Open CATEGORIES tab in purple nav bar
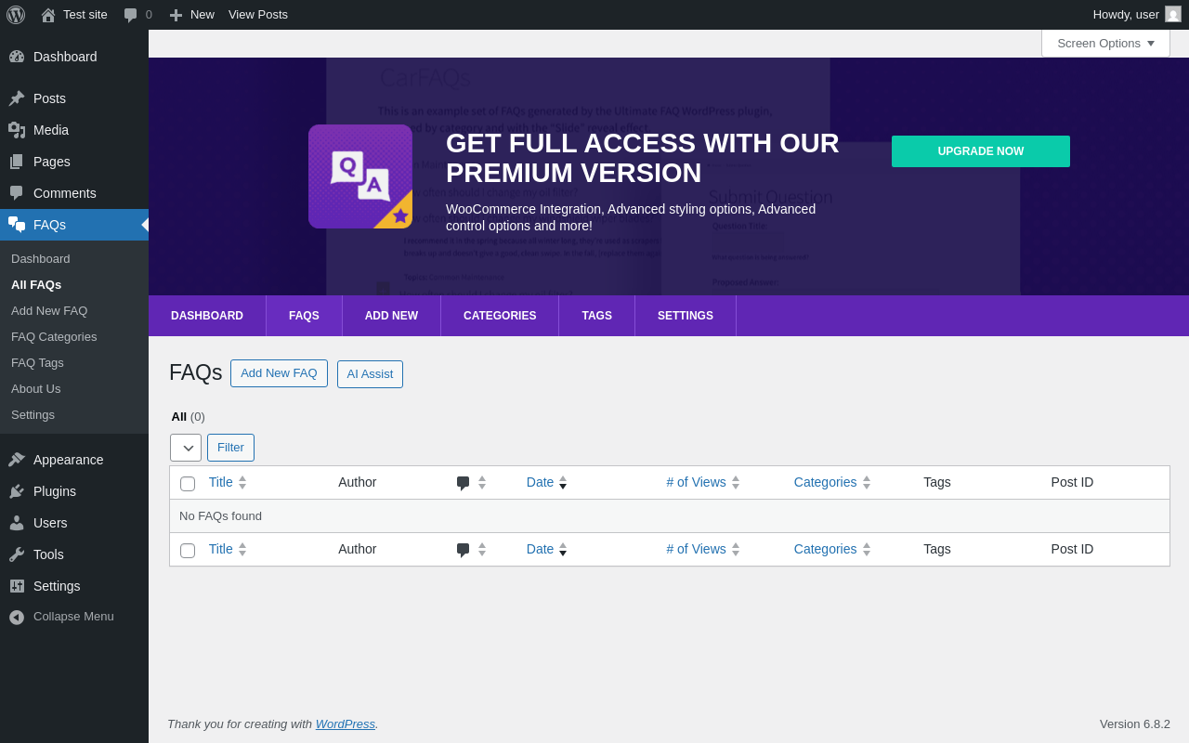1189x743 pixels. [x=500, y=316]
